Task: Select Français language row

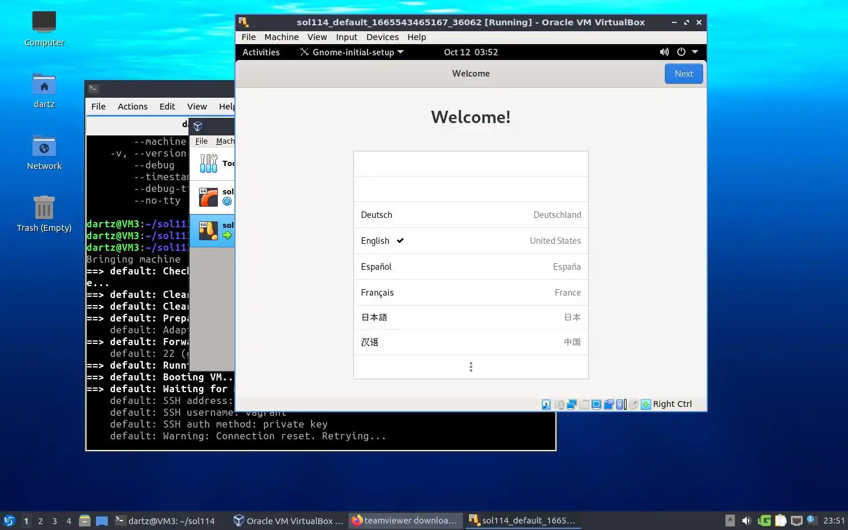Action: 471,293
